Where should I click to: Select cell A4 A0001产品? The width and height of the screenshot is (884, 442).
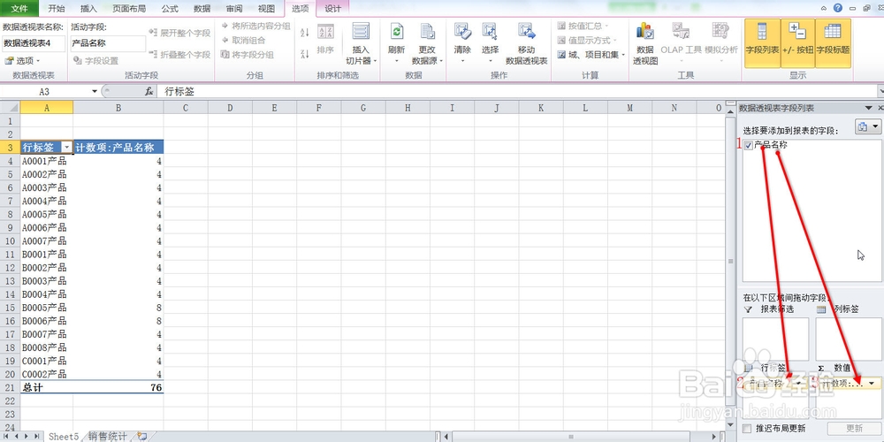click(x=46, y=161)
